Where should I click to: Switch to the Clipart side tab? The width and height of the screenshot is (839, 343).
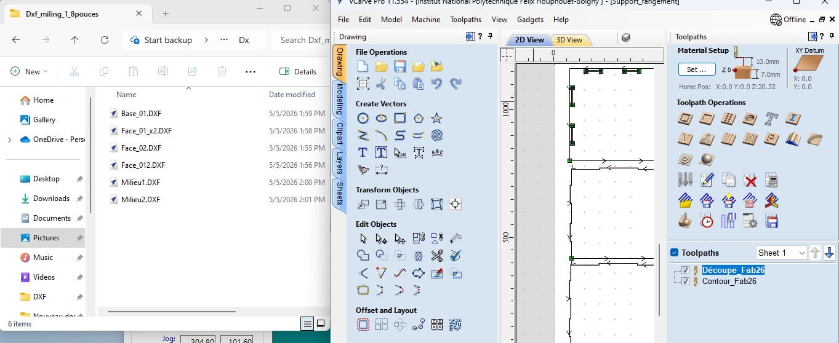pos(340,132)
